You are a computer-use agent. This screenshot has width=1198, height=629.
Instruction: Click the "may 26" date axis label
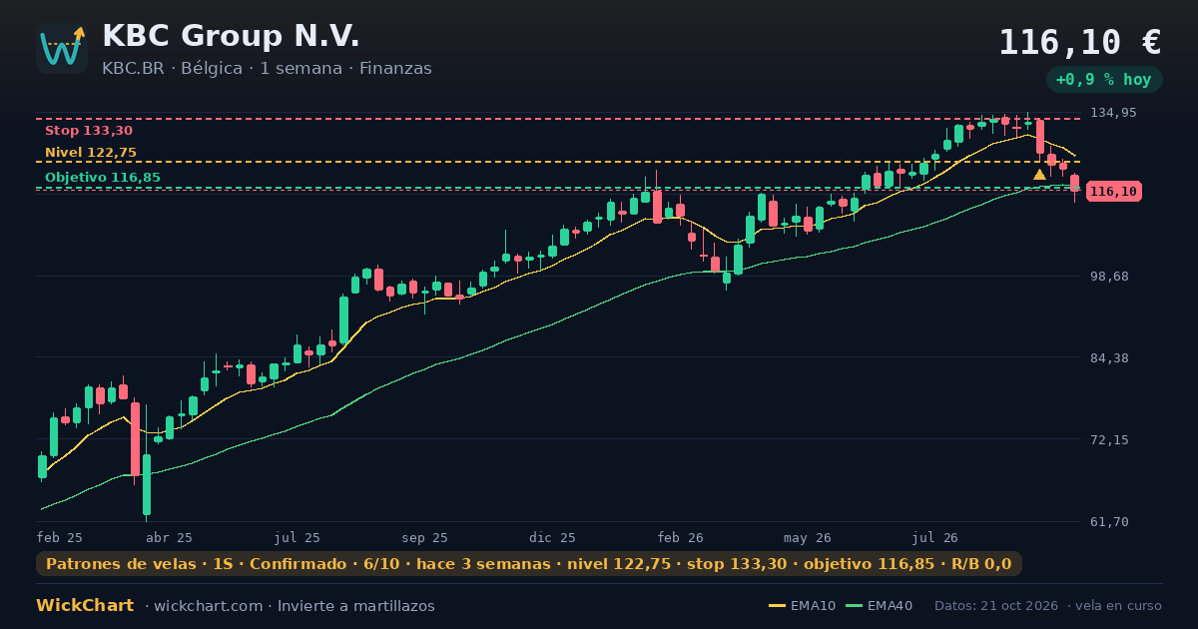pyautogui.click(x=808, y=537)
